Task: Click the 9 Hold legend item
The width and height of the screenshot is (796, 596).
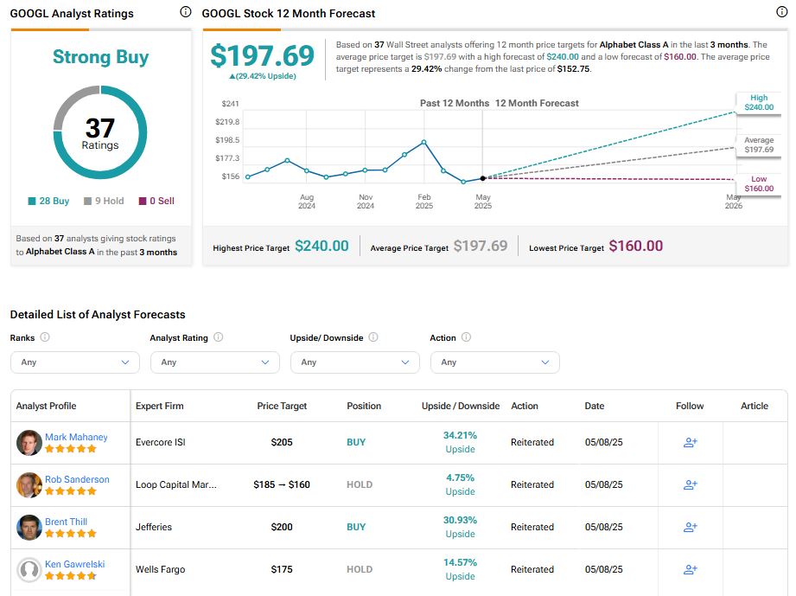Action: (104, 201)
